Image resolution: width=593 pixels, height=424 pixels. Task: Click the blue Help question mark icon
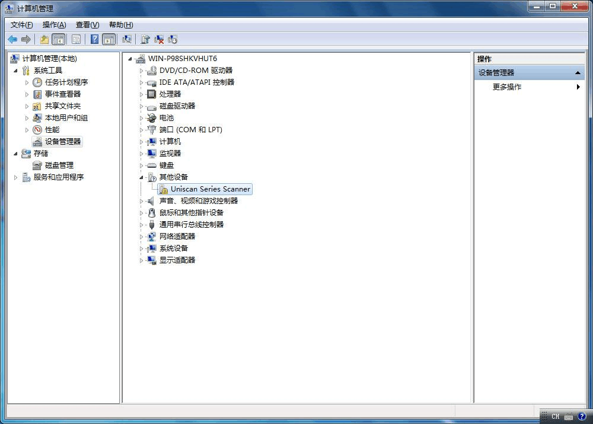pos(94,39)
